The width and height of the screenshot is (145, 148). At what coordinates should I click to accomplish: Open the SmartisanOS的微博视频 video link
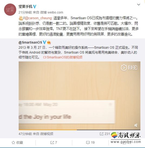[x=63, y=57]
